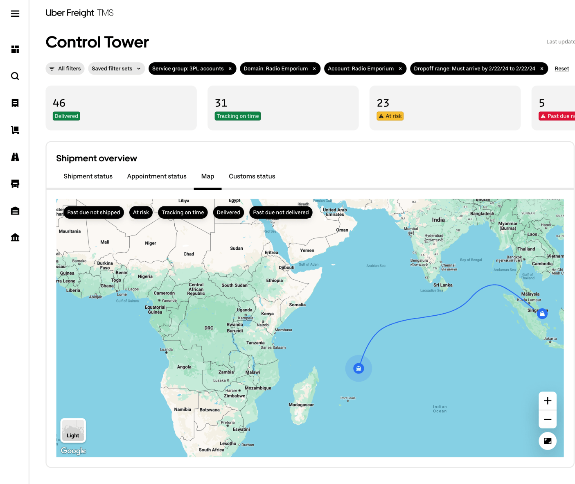Toggle Past due not delivered map filter
The image size is (575, 484).
281,213
